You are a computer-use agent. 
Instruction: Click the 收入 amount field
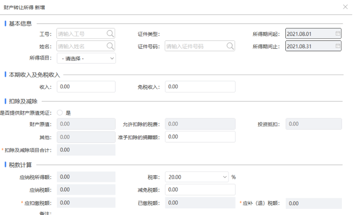[86, 87]
